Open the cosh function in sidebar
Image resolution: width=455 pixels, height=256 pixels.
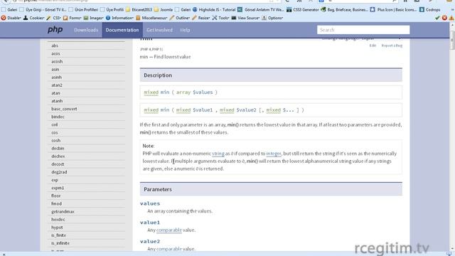55,141
